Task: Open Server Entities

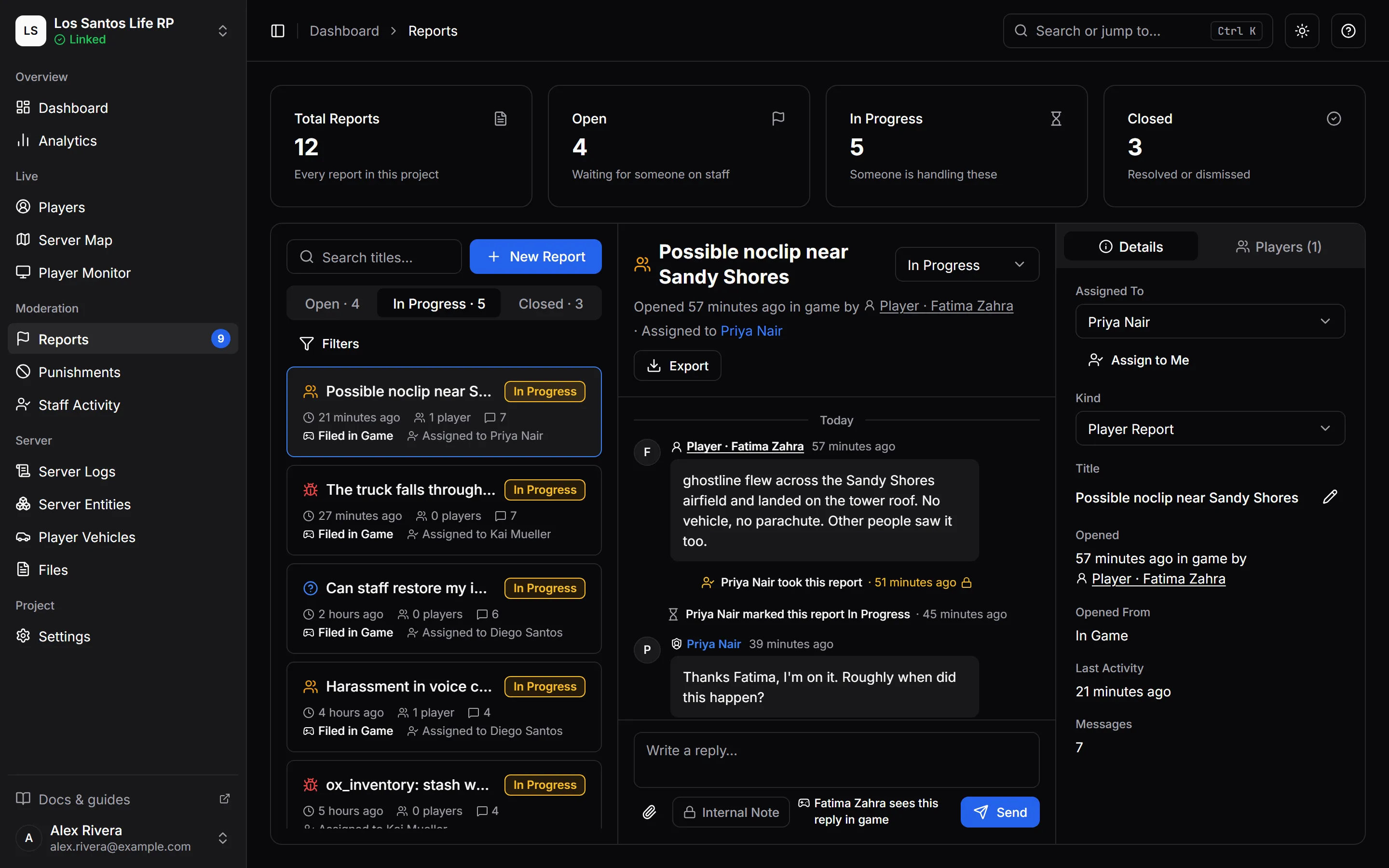Action: pyautogui.click(x=123, y=503)
